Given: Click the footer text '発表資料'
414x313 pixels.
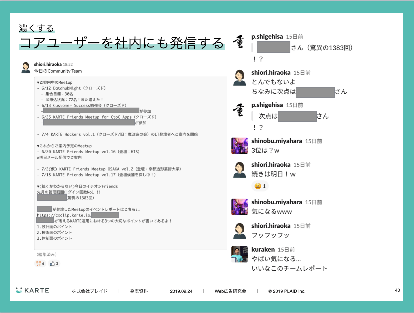Looking at the screenshot, I should click(x=139, y=291).
